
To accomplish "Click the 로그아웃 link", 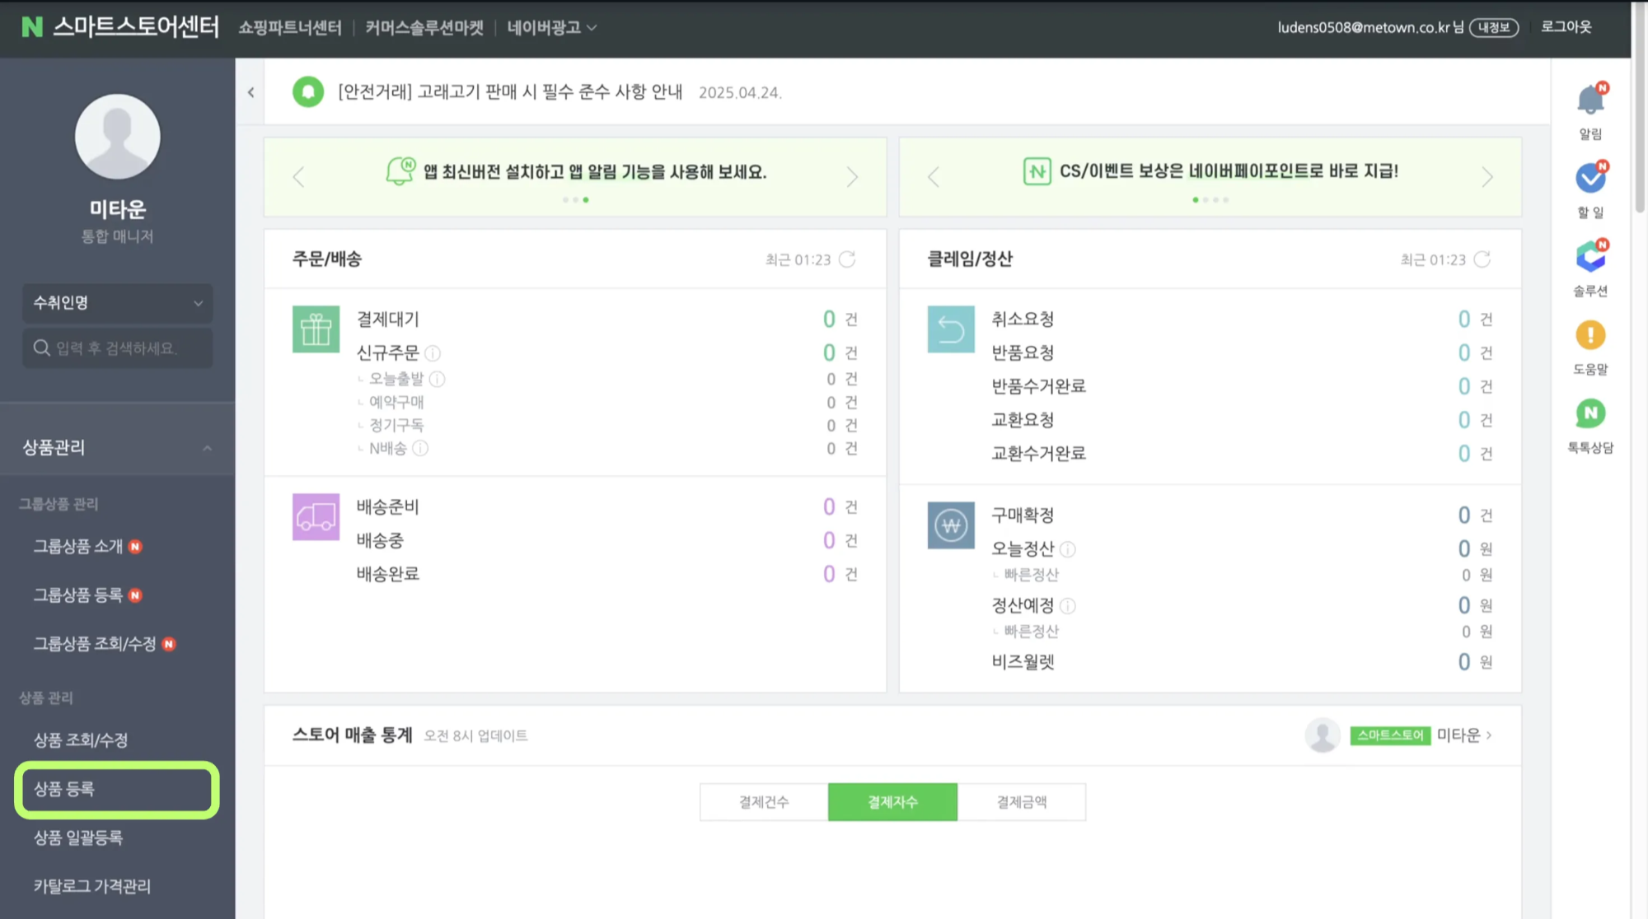I will click(x=1567, y=26).
